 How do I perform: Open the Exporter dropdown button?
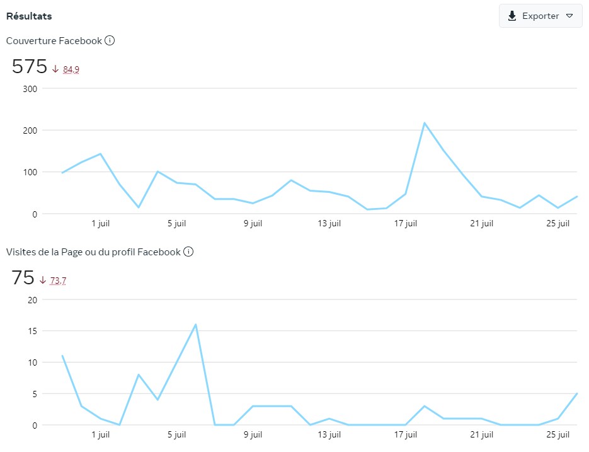[540, 16]
